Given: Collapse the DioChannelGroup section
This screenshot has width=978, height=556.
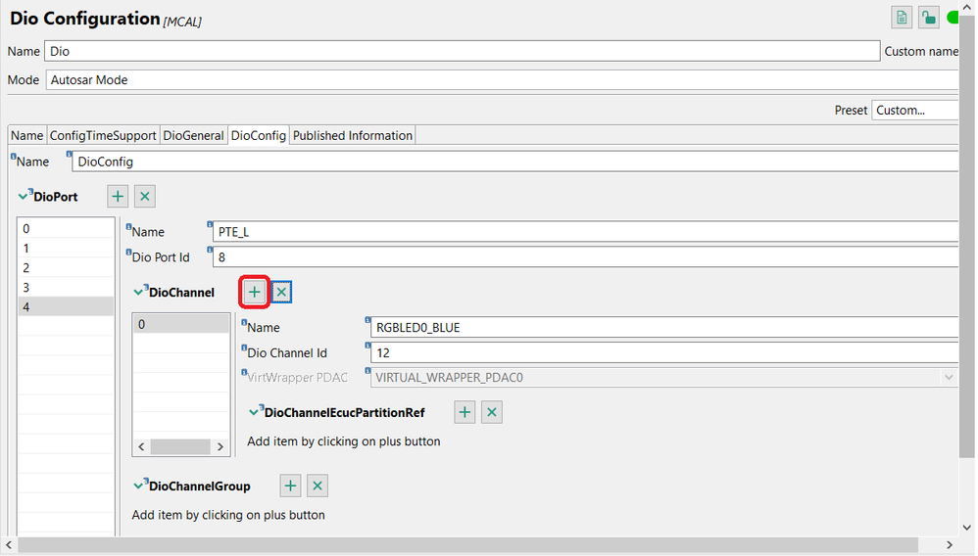Looking at the screenshot, I should (138, 486).
